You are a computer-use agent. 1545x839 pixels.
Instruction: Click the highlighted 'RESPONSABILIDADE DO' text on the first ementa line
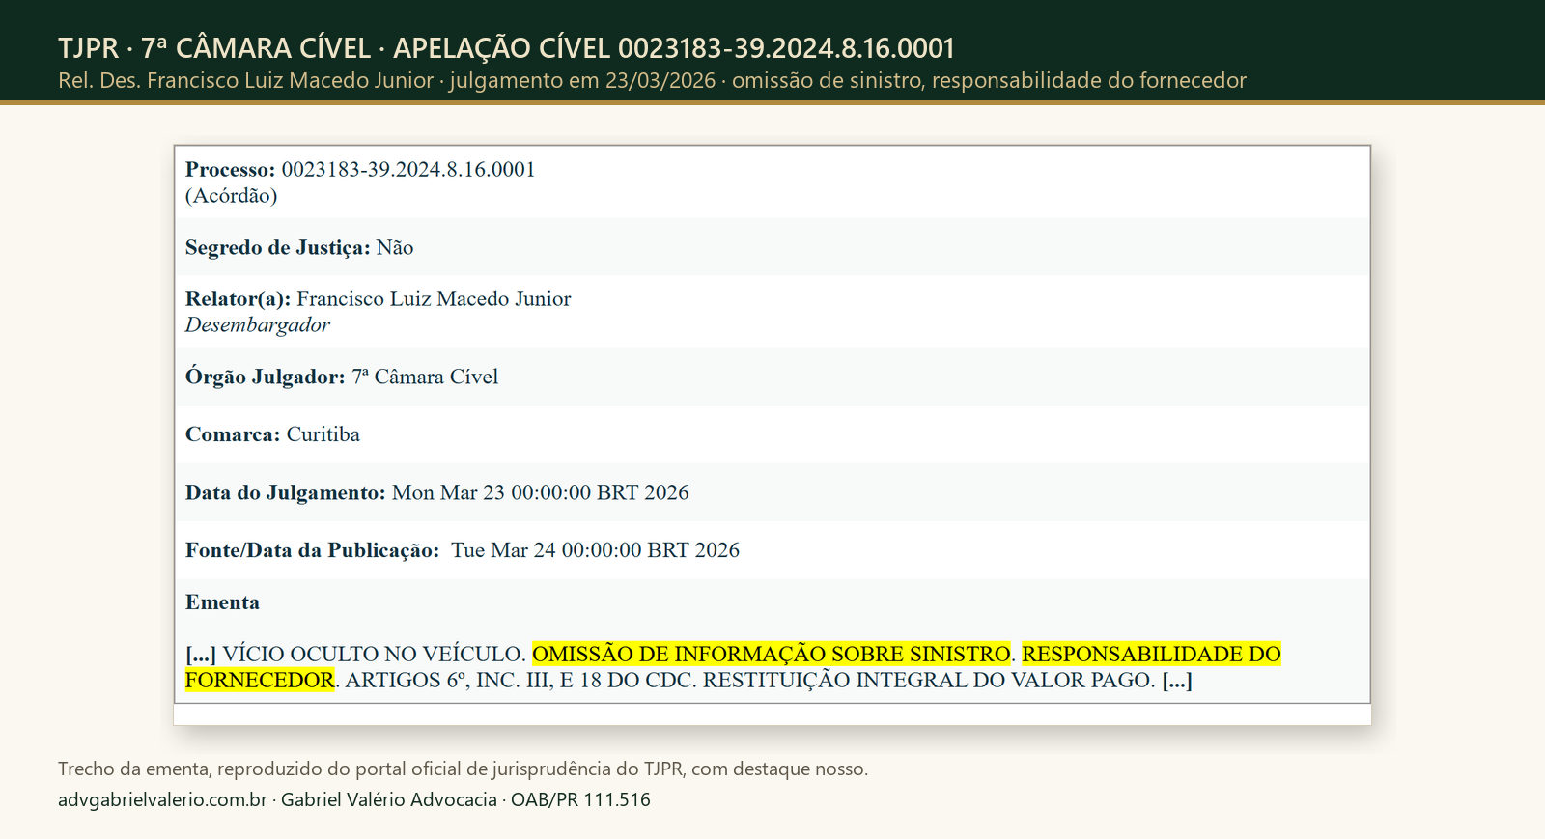[x=1151, y=655]
